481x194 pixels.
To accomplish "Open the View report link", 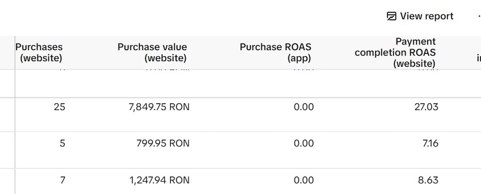I will 420,16.
